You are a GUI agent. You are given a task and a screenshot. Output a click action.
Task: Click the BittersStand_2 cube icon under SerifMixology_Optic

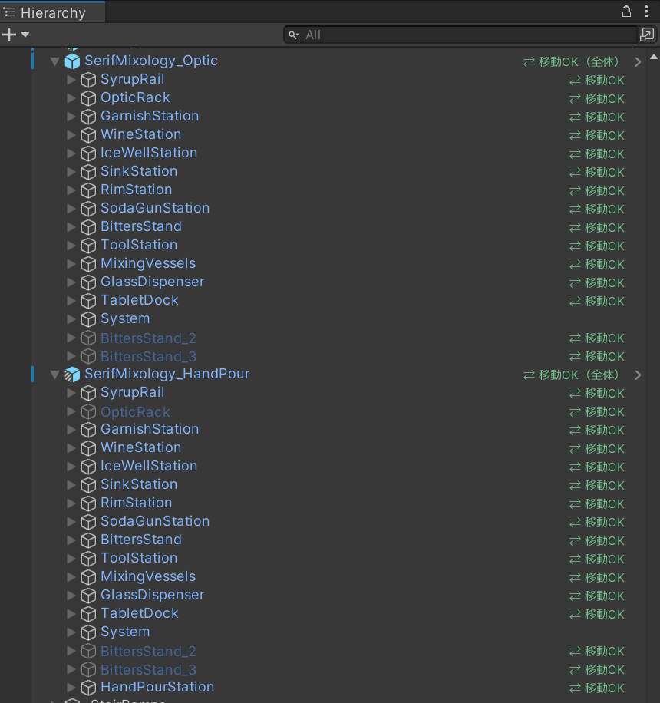coord(88,338)
